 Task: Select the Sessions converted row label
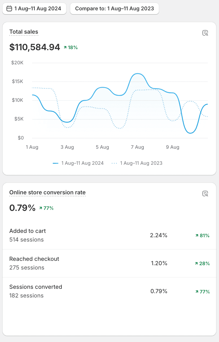[x=36, y=287]
